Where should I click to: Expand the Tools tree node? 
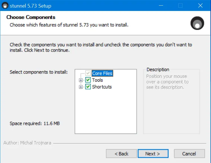pos(81,80)
